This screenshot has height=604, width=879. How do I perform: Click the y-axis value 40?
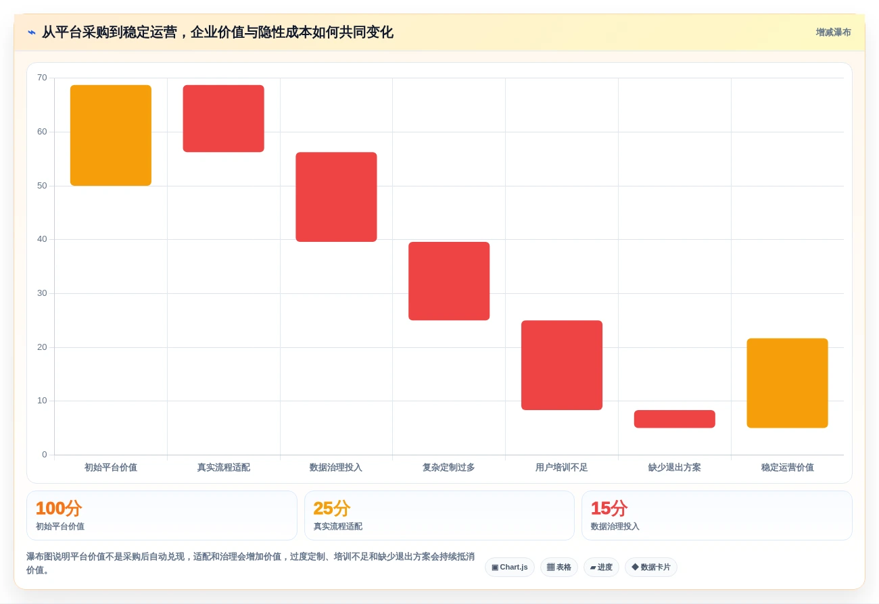(x=42, y=239)
